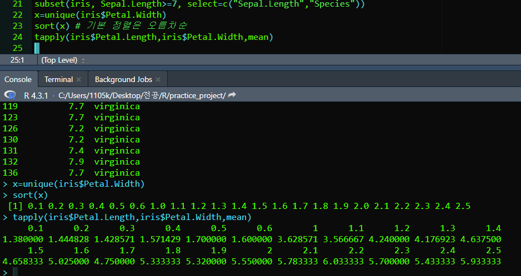Click the 25:1 cursor position indicator
Image resolution: width=521 pixels, height=276 pixels.
(17, 60)
